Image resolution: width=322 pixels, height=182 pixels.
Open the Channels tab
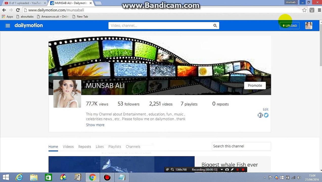(133, 147)
